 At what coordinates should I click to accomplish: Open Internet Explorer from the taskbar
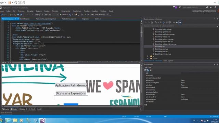pos(8,120)
